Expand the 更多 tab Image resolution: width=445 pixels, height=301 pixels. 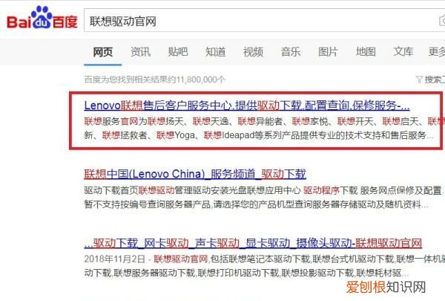click(437, 52)
